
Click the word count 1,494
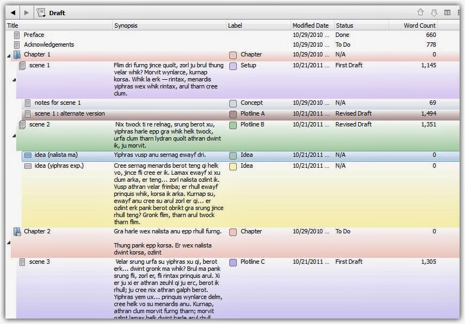tap(429, 113)
